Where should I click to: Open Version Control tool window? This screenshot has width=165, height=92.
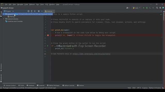click(10, 85)
